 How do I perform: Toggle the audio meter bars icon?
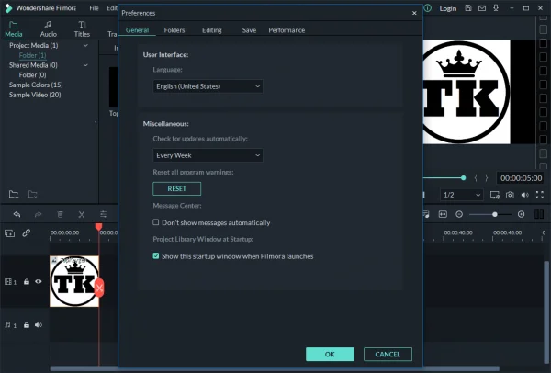tap(539, 214)
